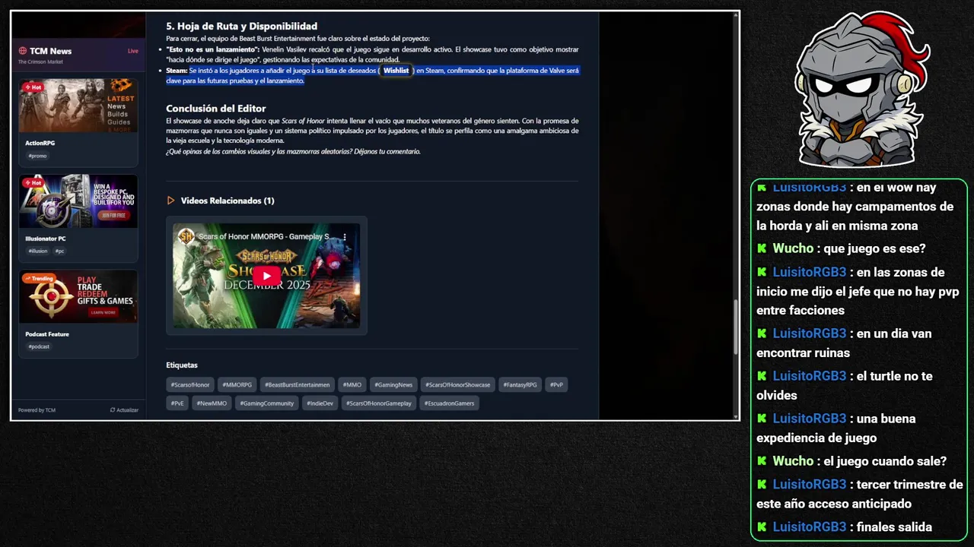
Task: Click the #PvE tag
Action: pos(177,403)
